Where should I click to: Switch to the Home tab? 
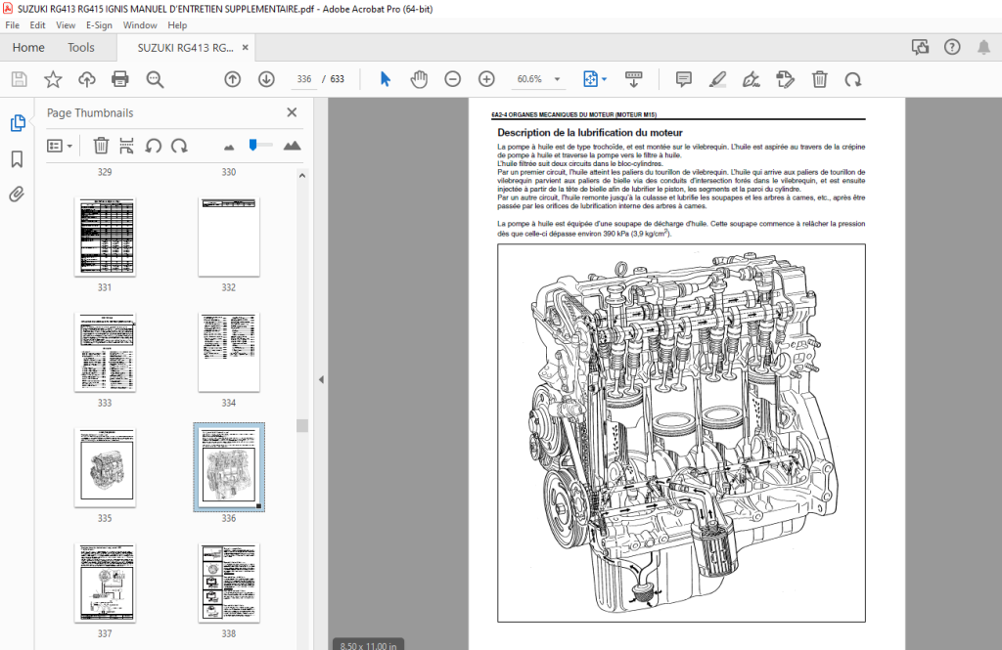(28, 47)
